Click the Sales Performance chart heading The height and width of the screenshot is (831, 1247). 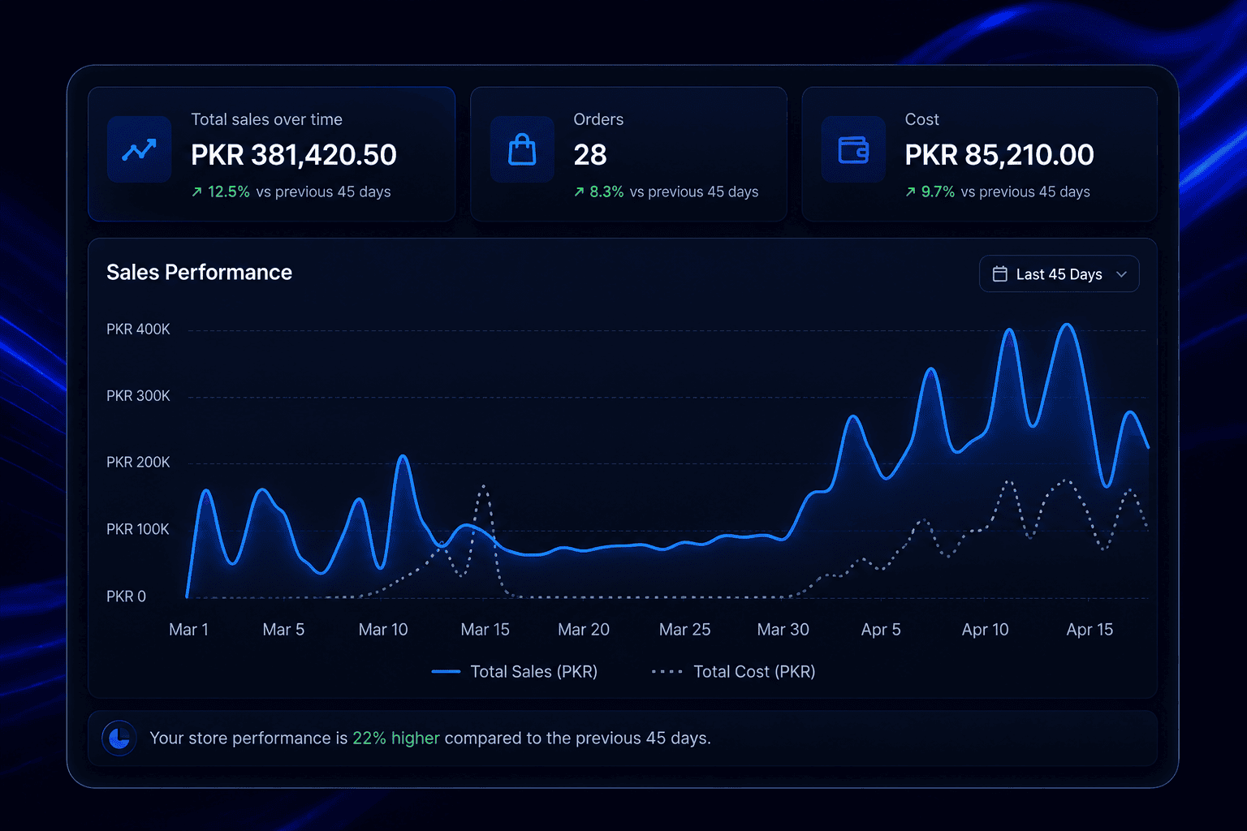pyautogui.click(x=199, y=273)
